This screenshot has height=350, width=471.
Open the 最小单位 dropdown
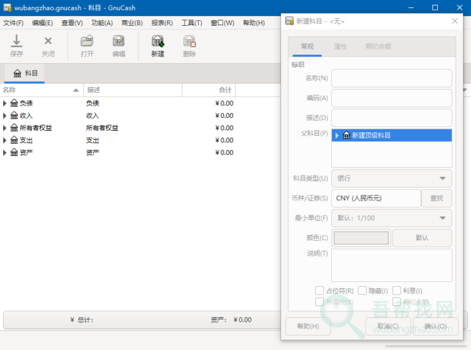[x=391, y=218]
